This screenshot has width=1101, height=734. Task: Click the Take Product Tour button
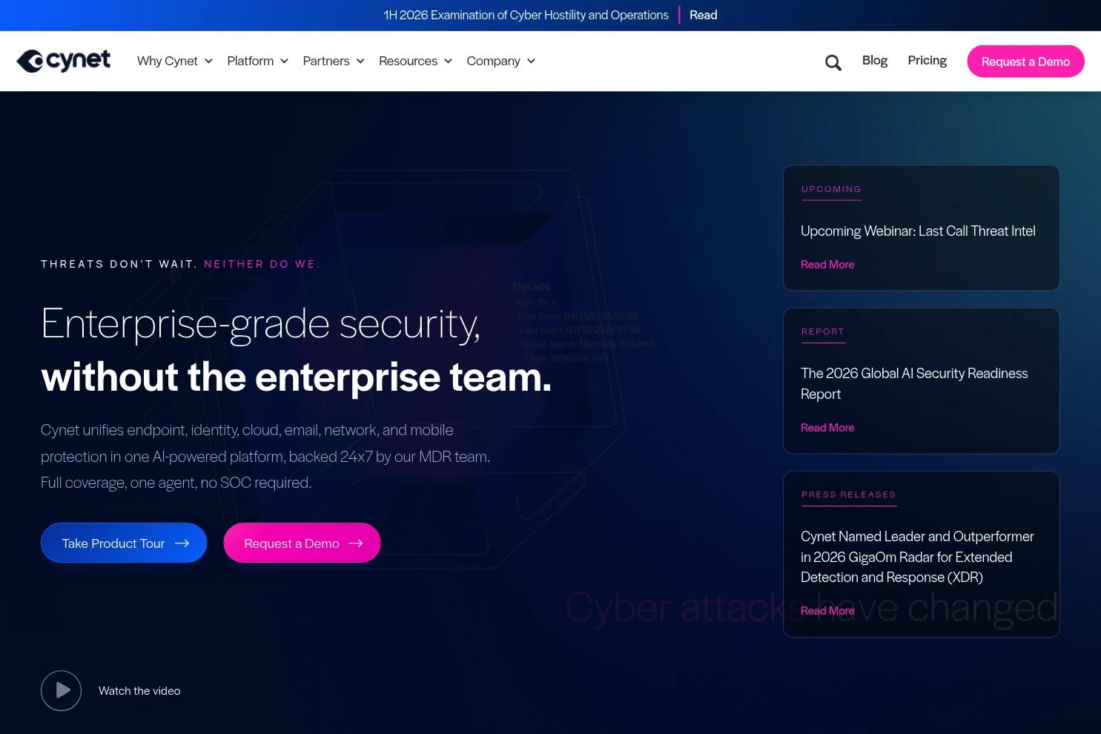tap(124, 543)
